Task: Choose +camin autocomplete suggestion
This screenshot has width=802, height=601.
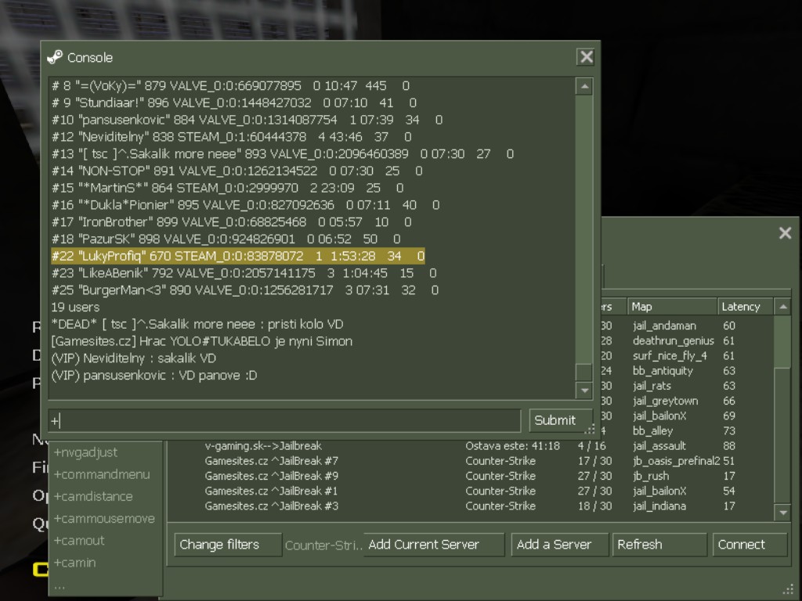Action: [74, 562]
